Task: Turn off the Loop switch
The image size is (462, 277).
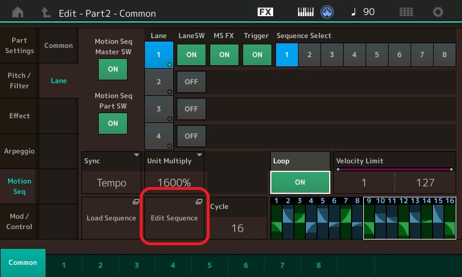Action: [300, 182]
